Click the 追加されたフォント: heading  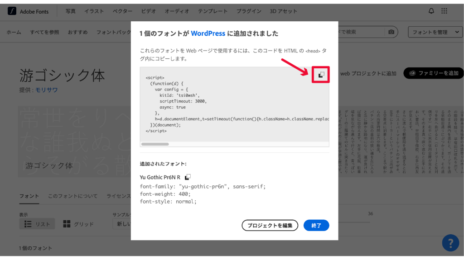pos(163,164)
